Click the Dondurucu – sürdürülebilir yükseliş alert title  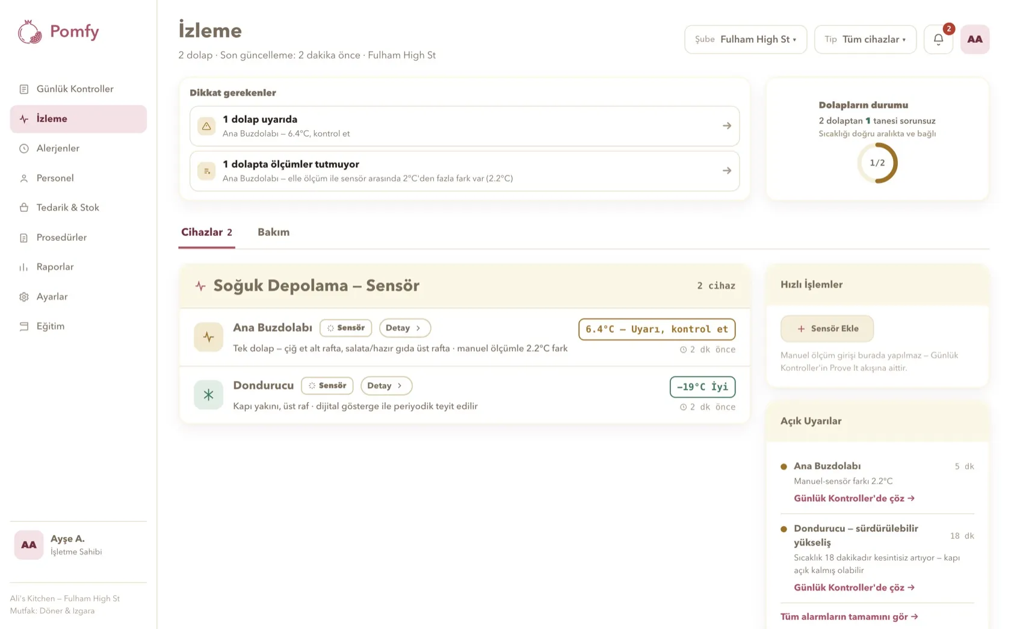(x=856, y=536)
